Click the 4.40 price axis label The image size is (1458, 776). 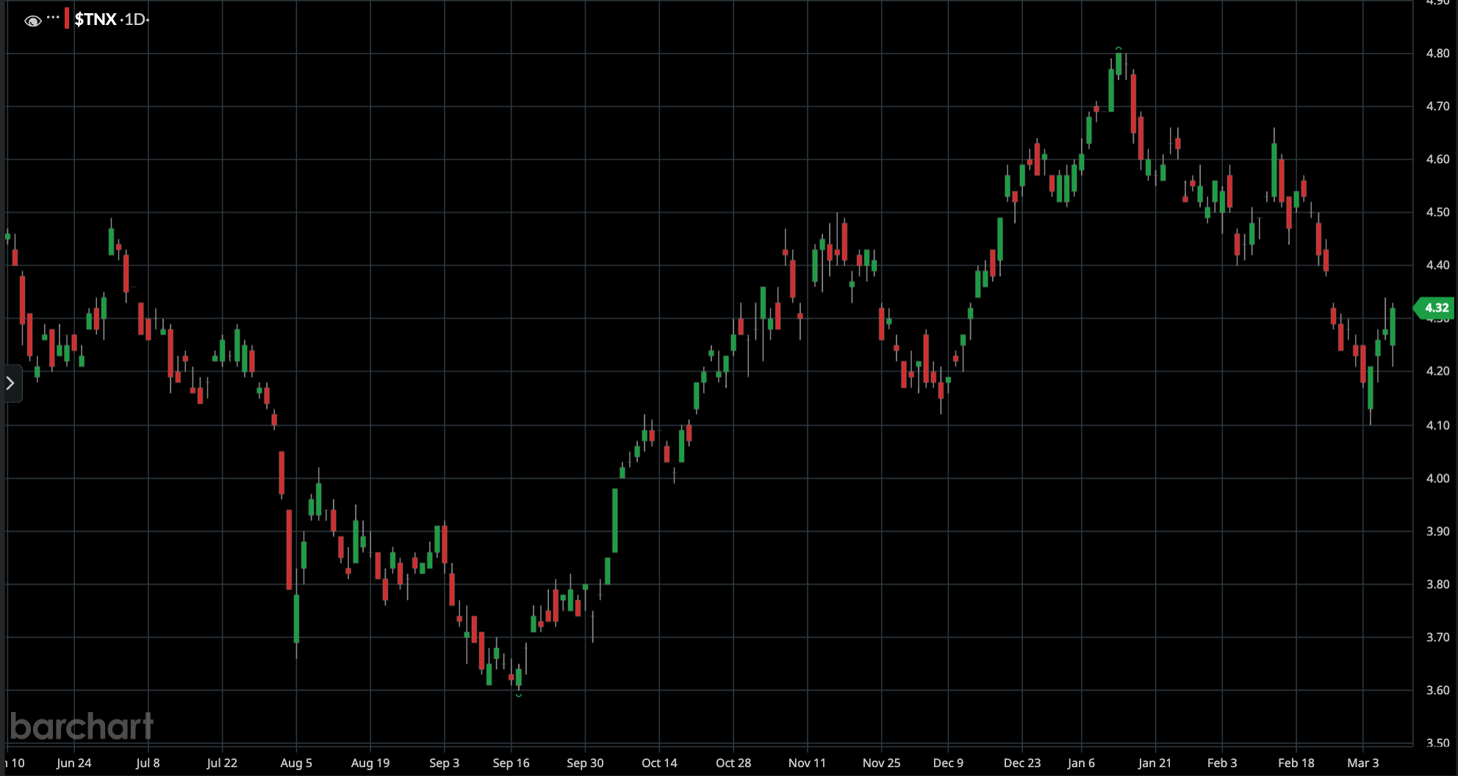(1437, 265)
